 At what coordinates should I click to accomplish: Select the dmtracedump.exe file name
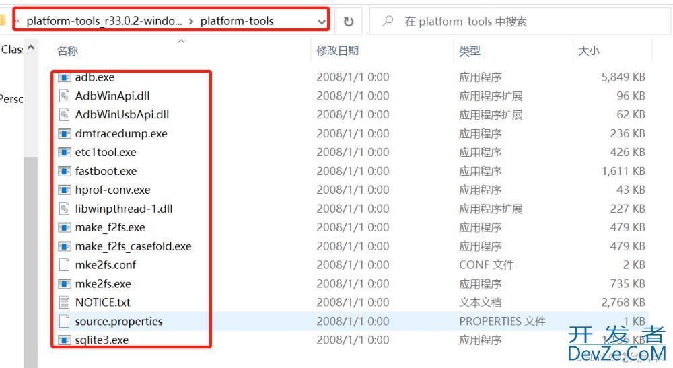(x=121, y=134)
